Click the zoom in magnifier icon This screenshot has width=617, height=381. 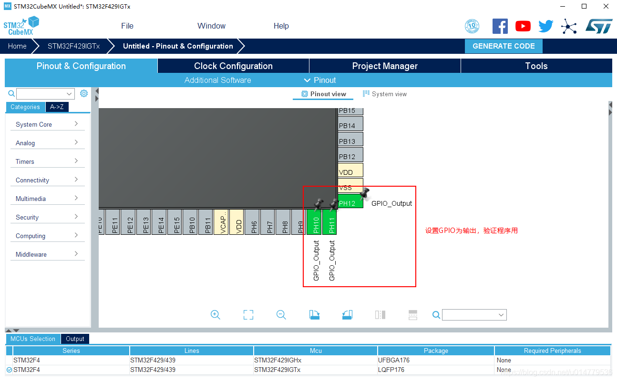click(216, 315)
